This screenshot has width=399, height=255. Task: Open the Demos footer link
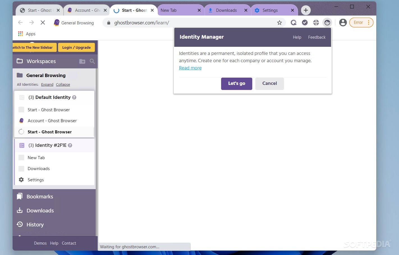point(40,243)
